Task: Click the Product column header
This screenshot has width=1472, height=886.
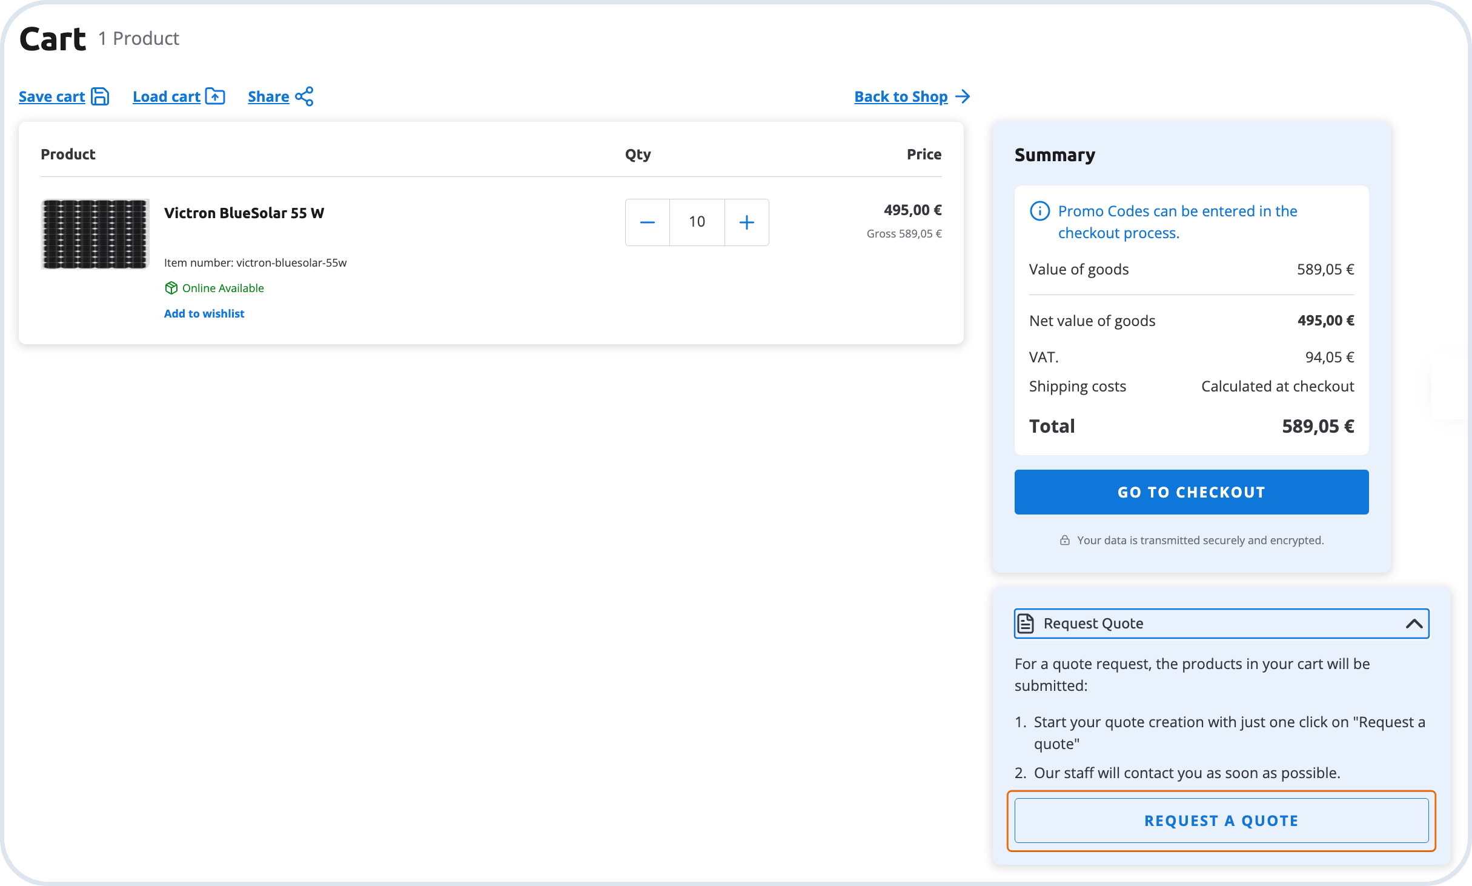Action: (x=68, y=155)
